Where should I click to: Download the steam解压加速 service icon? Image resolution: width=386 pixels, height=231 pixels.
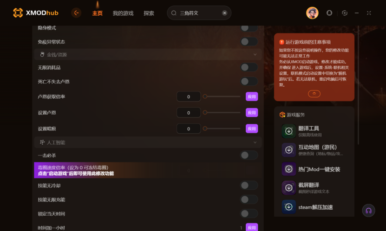pyautogui.click(x=289, y=207)
